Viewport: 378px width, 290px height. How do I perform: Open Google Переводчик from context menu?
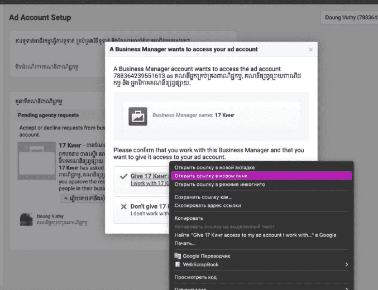pyautogui.click(x=261, y=256)
